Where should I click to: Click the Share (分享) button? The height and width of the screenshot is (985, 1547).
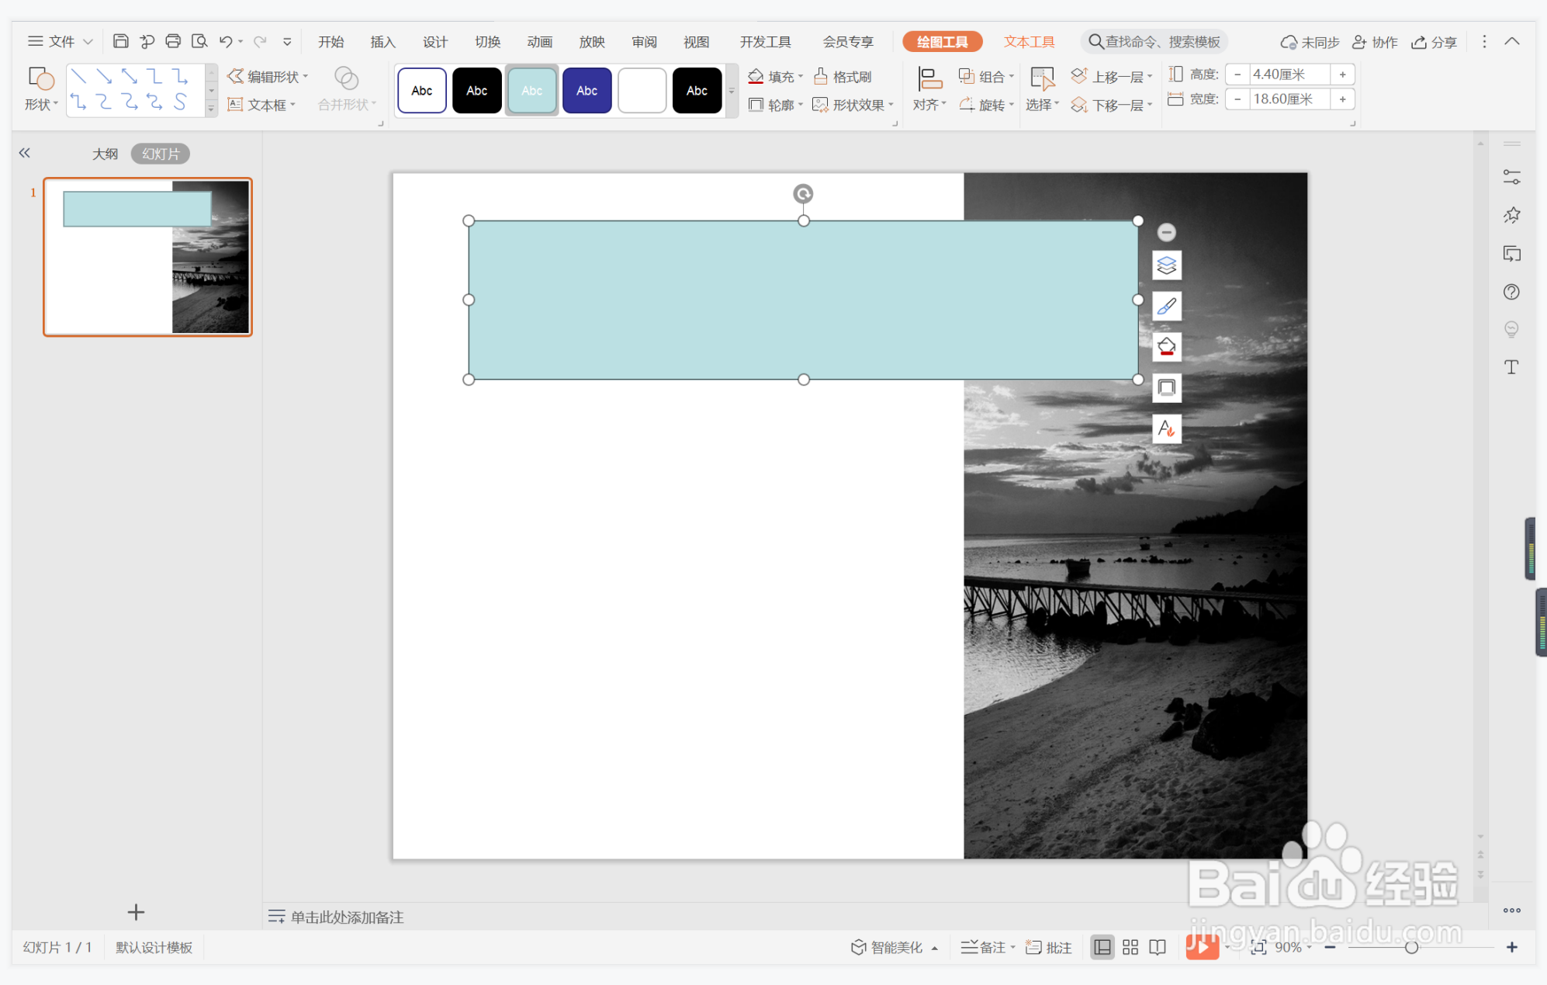tap(1434, 42)
